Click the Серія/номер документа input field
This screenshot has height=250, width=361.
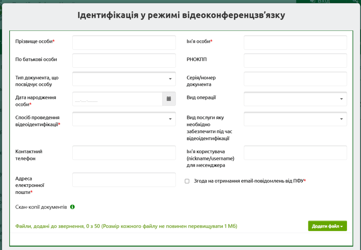point(295,79)
